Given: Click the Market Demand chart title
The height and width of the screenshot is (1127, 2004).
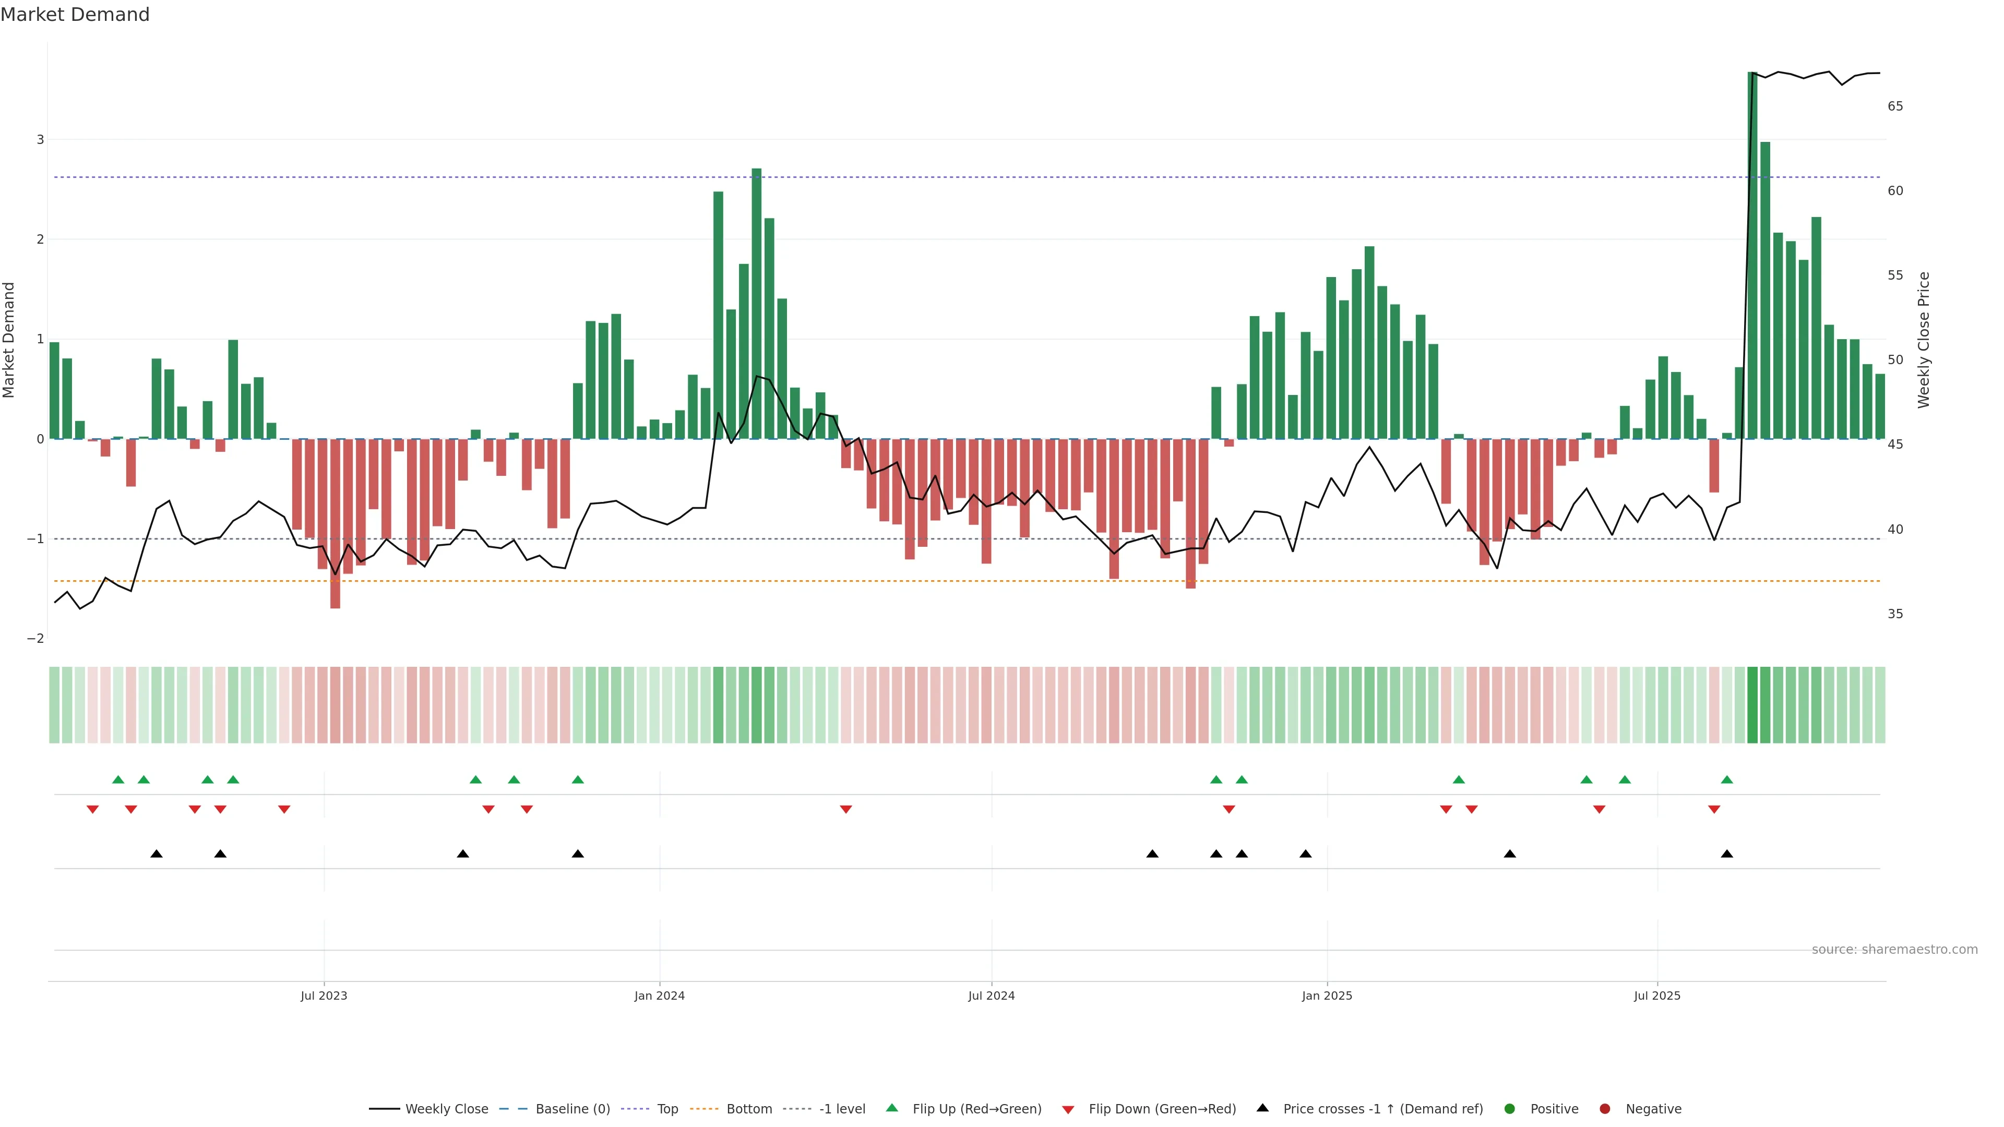Looking at the screenshot, I should (75, 15).
